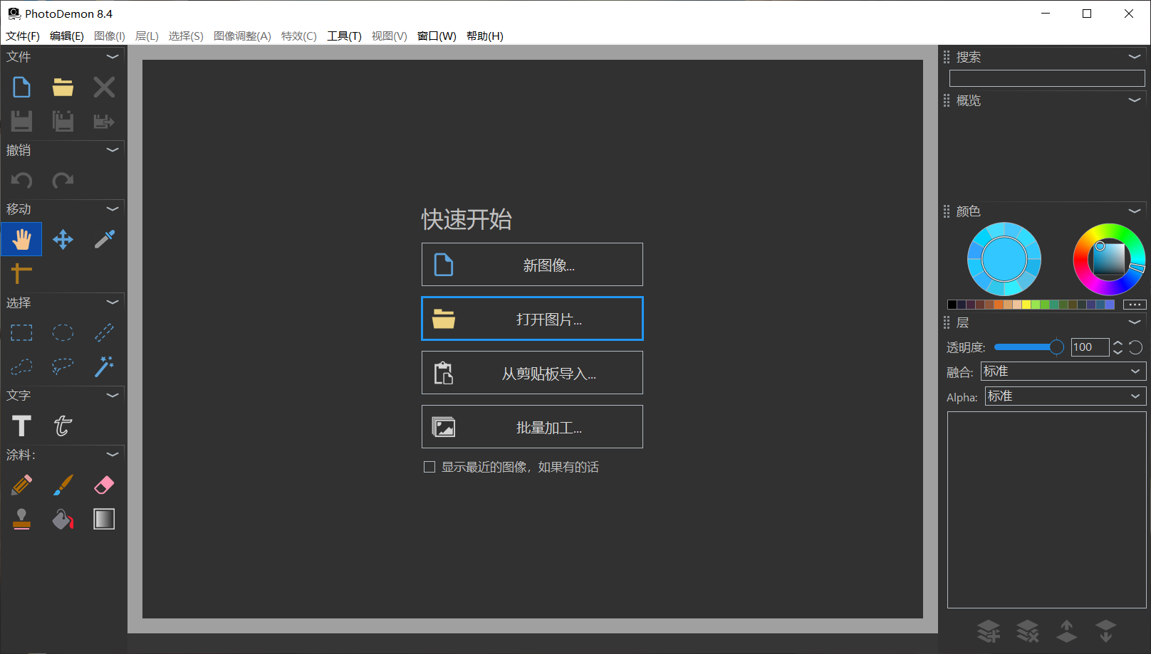Click the add new layer icon

pos(988,631)
